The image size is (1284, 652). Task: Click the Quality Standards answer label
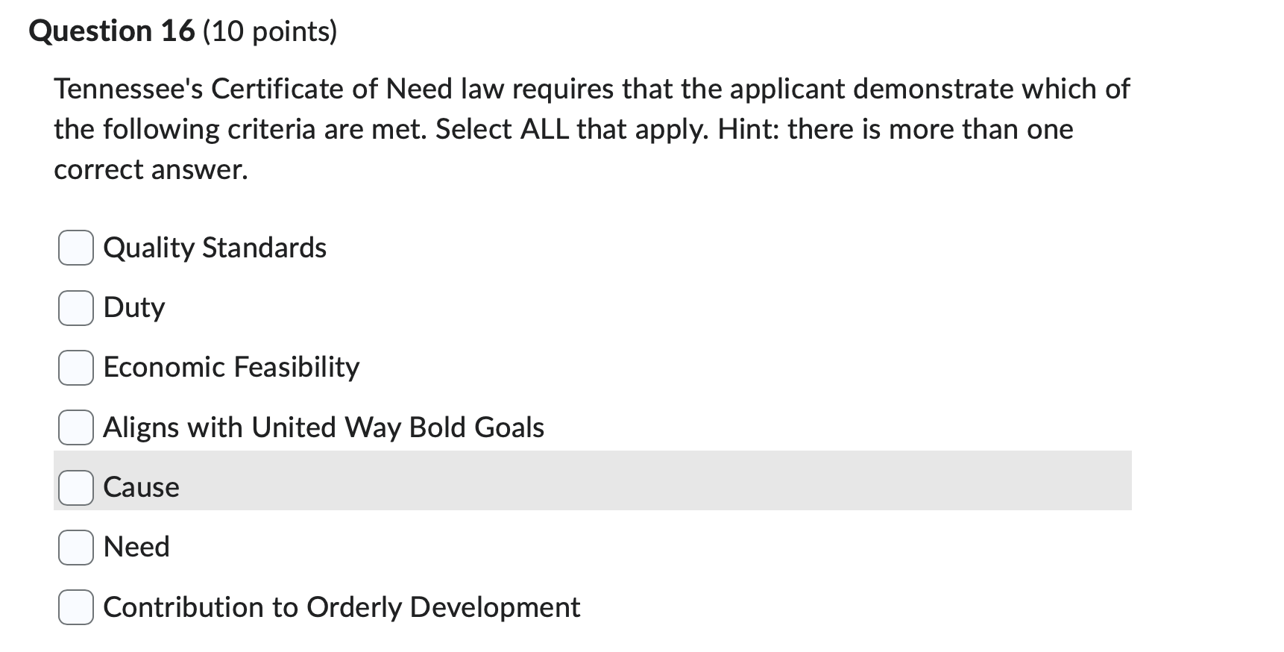[x=215, y=248]
